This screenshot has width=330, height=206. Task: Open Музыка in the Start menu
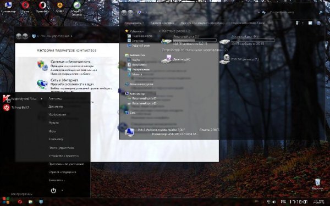pos(53,123)
